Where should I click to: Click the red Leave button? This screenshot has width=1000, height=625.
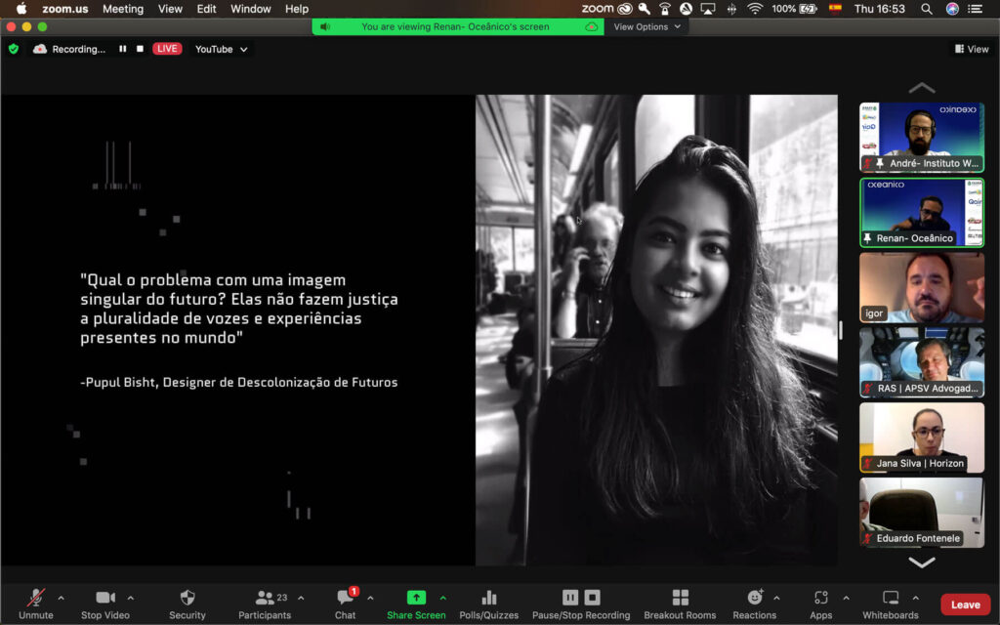click(965, 604)
